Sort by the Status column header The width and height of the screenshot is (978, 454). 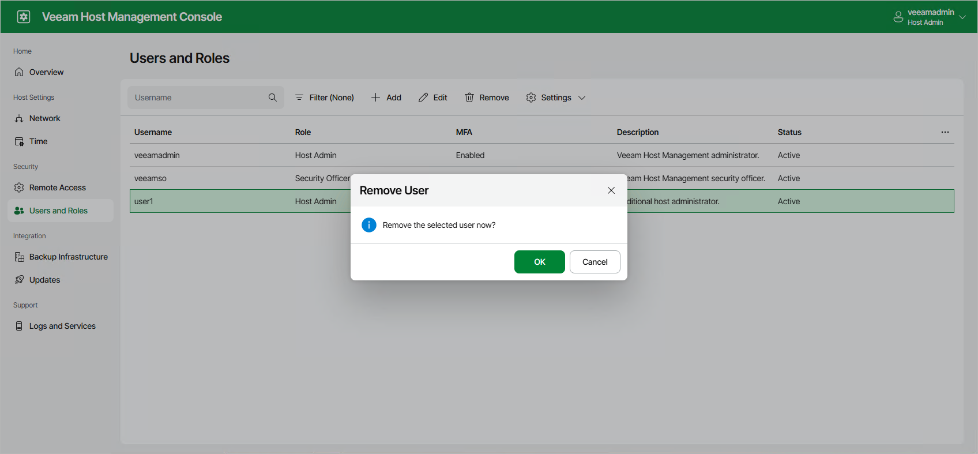(x=789, y=132)
